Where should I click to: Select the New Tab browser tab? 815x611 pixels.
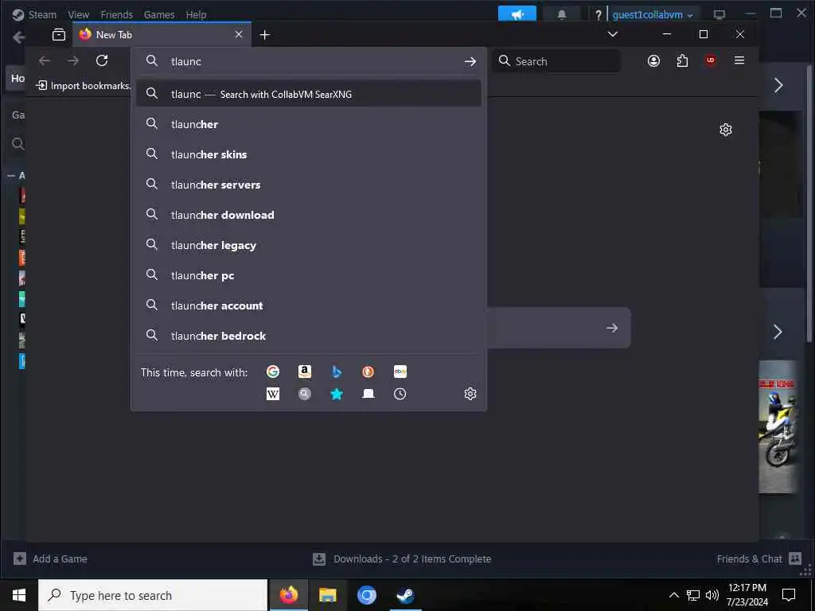click(x=162, y=34)
